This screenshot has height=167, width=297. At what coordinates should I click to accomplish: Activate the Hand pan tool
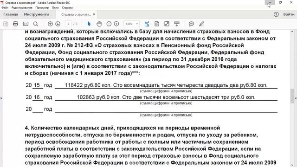tap(99, 24)
